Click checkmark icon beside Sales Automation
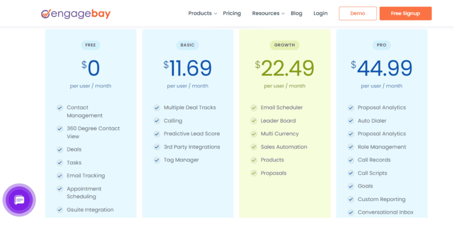 (254, 147)
